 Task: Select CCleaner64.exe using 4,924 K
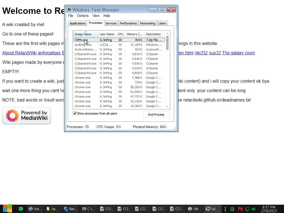click(119, 68)
